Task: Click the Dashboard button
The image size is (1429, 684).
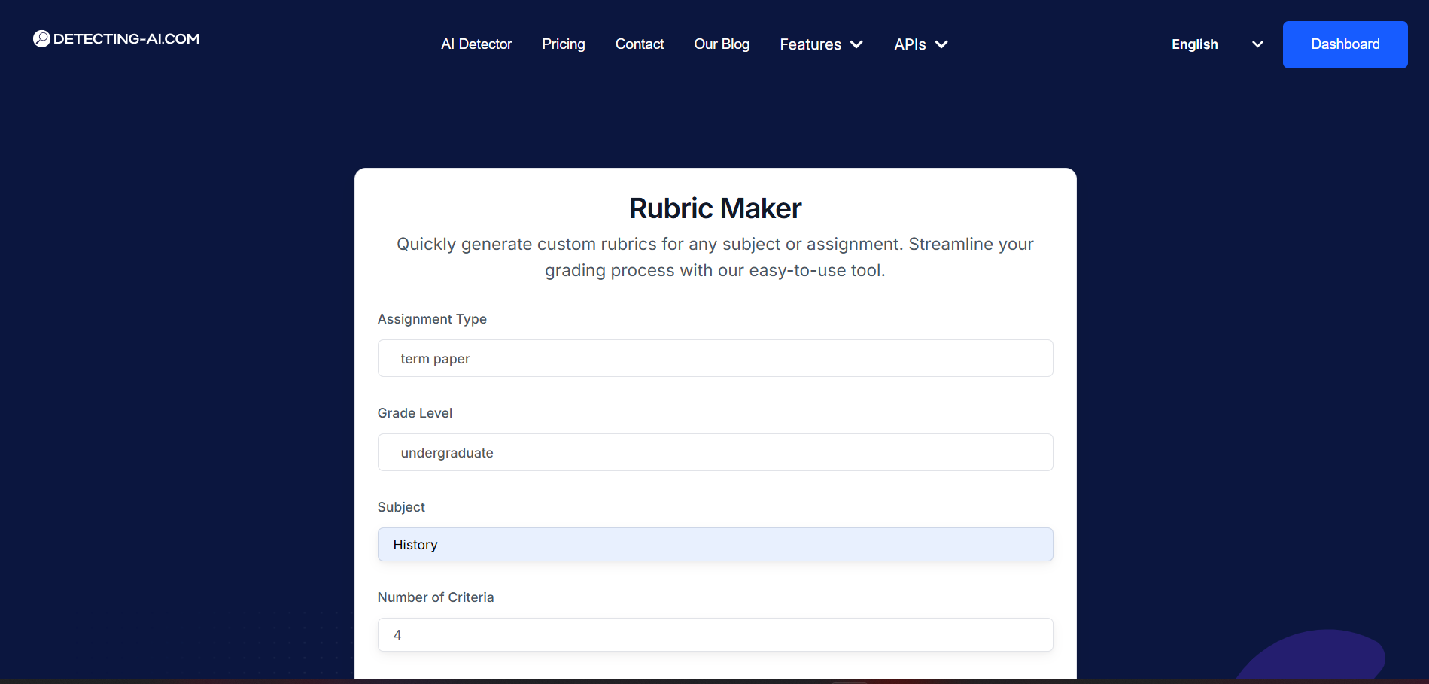Action: (x=1345, y=44)
